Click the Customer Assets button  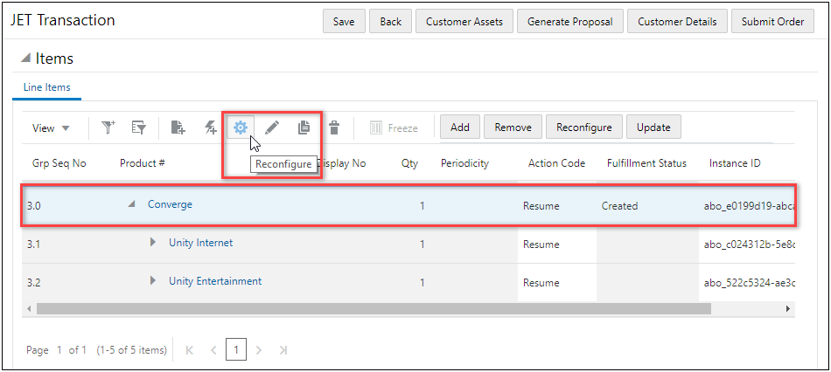[x=464, y=22]
